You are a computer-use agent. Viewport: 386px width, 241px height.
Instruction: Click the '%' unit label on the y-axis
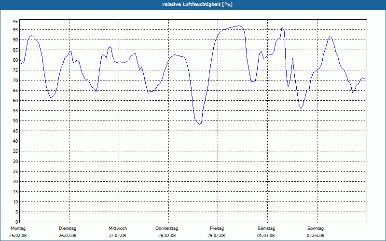15,22
